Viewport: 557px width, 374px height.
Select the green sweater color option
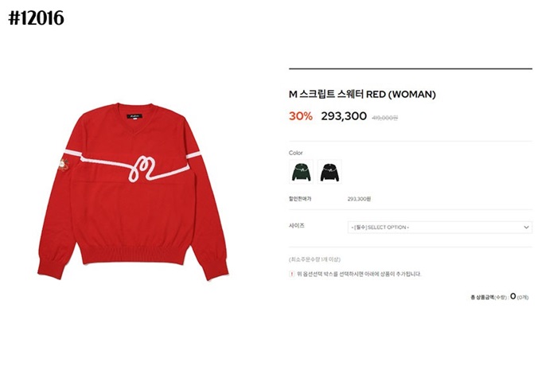pyautogui.click(x=302, y=172)
